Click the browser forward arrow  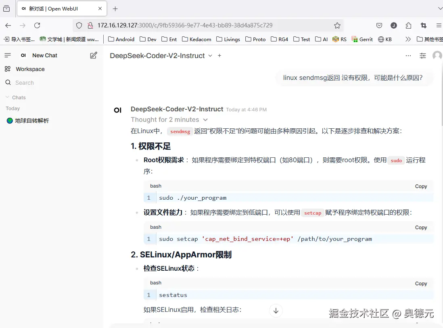click(23, 25)
